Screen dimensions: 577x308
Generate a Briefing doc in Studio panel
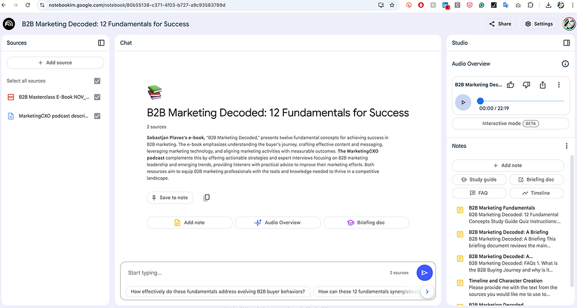click(x=536, y=180)
